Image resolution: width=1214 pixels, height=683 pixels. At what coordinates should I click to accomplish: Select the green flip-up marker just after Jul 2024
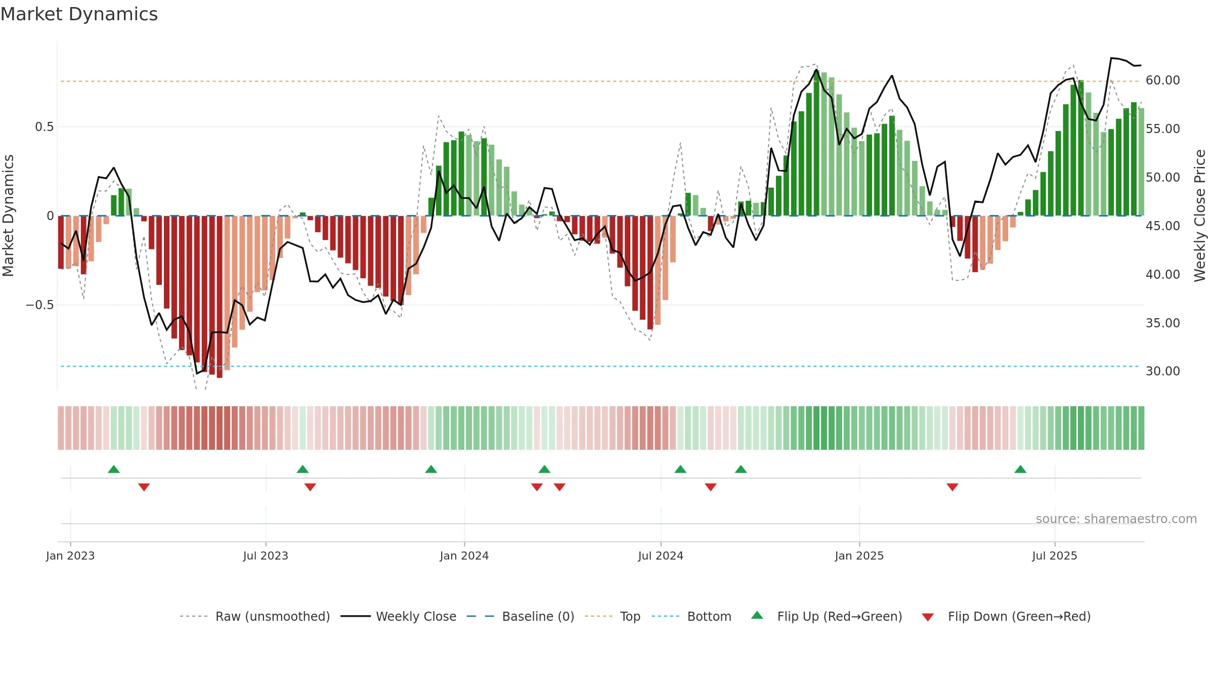(x=680, y=469)
